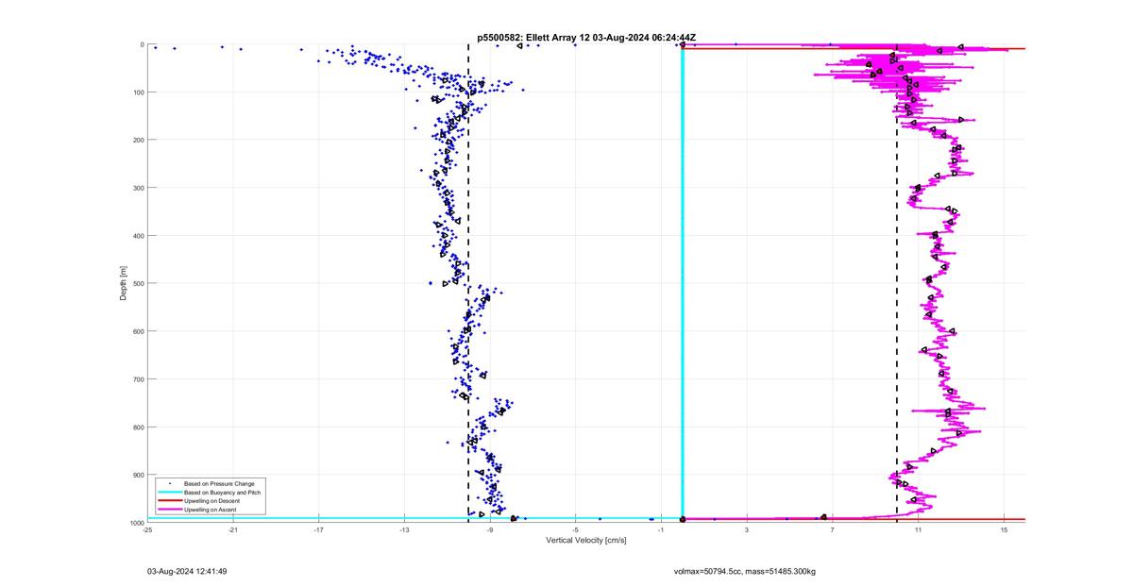Click velocity tick label '7'
The height and width of the screenshot is (587, 1133).
pyautogui.click(x=833, y=529)
